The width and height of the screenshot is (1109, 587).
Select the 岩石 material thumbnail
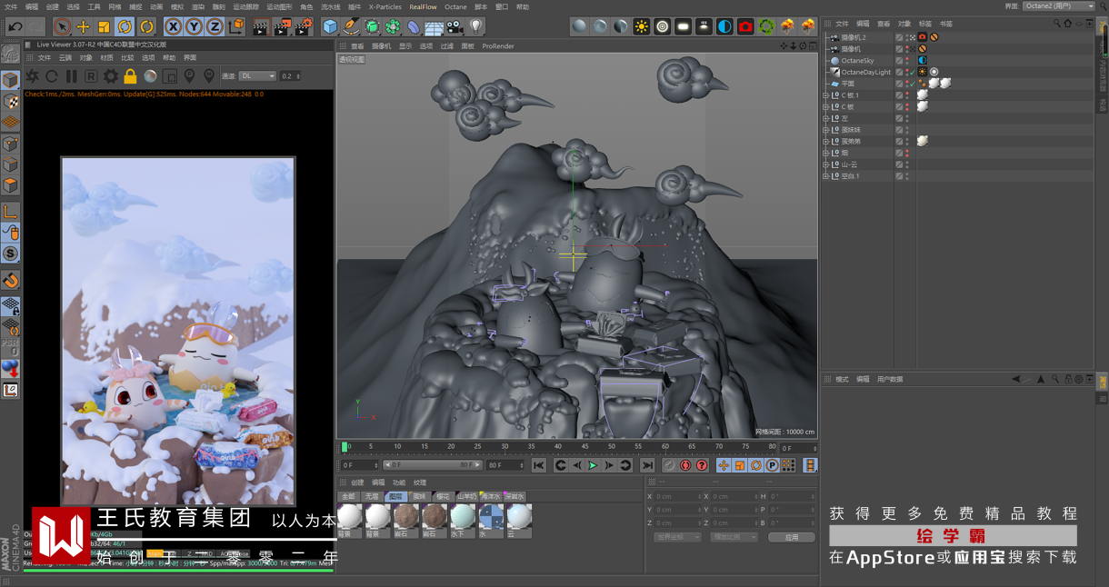[x=406, y=518]
